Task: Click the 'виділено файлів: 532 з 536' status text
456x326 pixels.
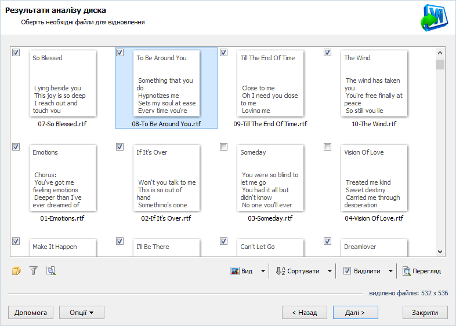Action: [408, 293]
